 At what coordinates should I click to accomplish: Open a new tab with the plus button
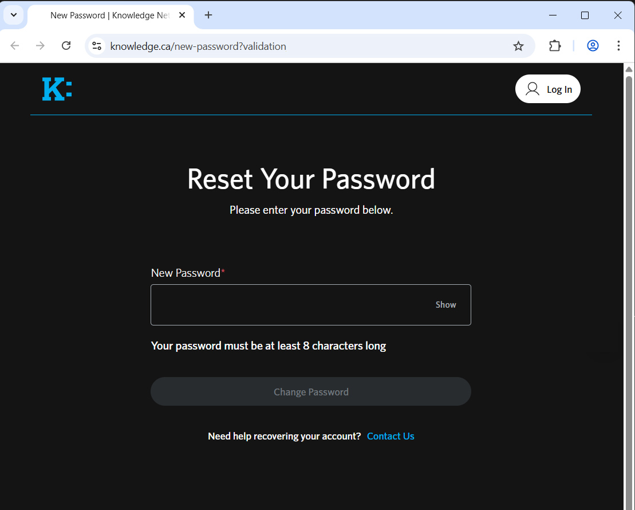[208, 15]
